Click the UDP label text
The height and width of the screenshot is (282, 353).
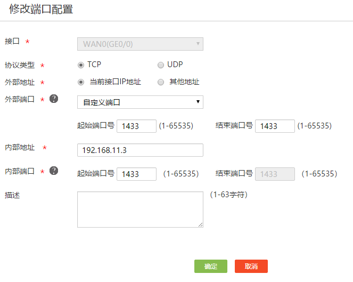175,65
